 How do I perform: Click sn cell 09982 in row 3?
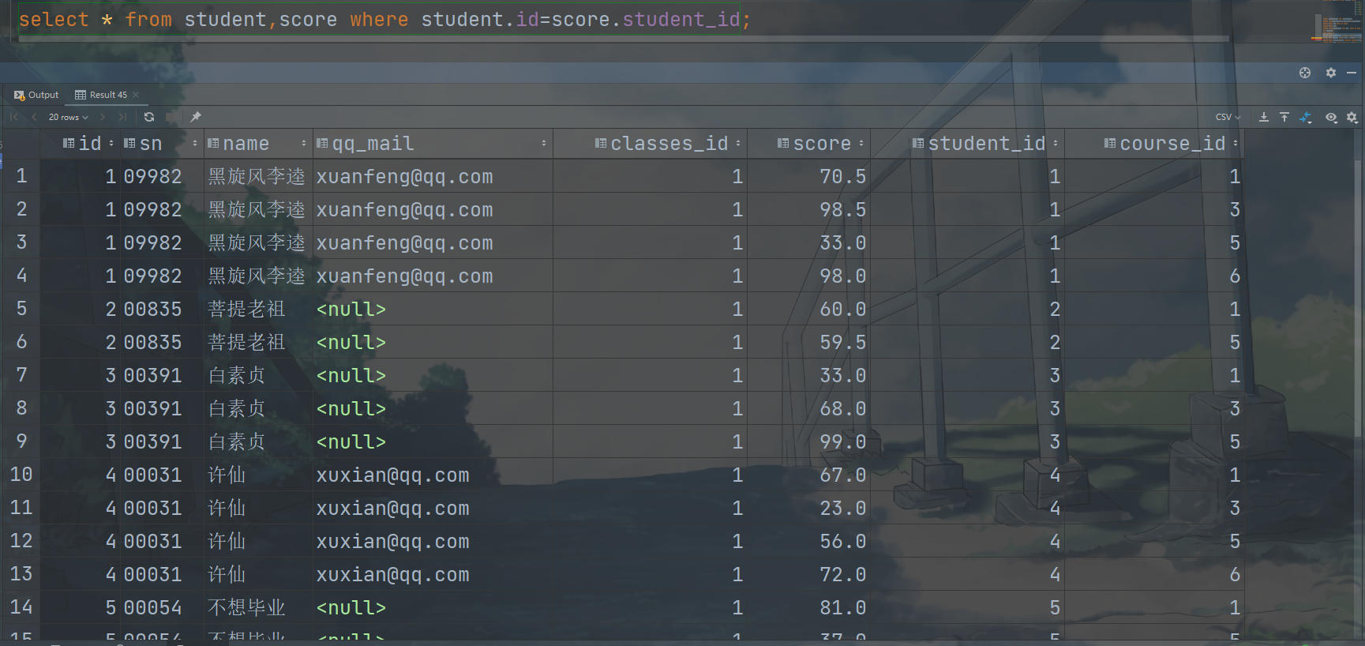(161, 242)
